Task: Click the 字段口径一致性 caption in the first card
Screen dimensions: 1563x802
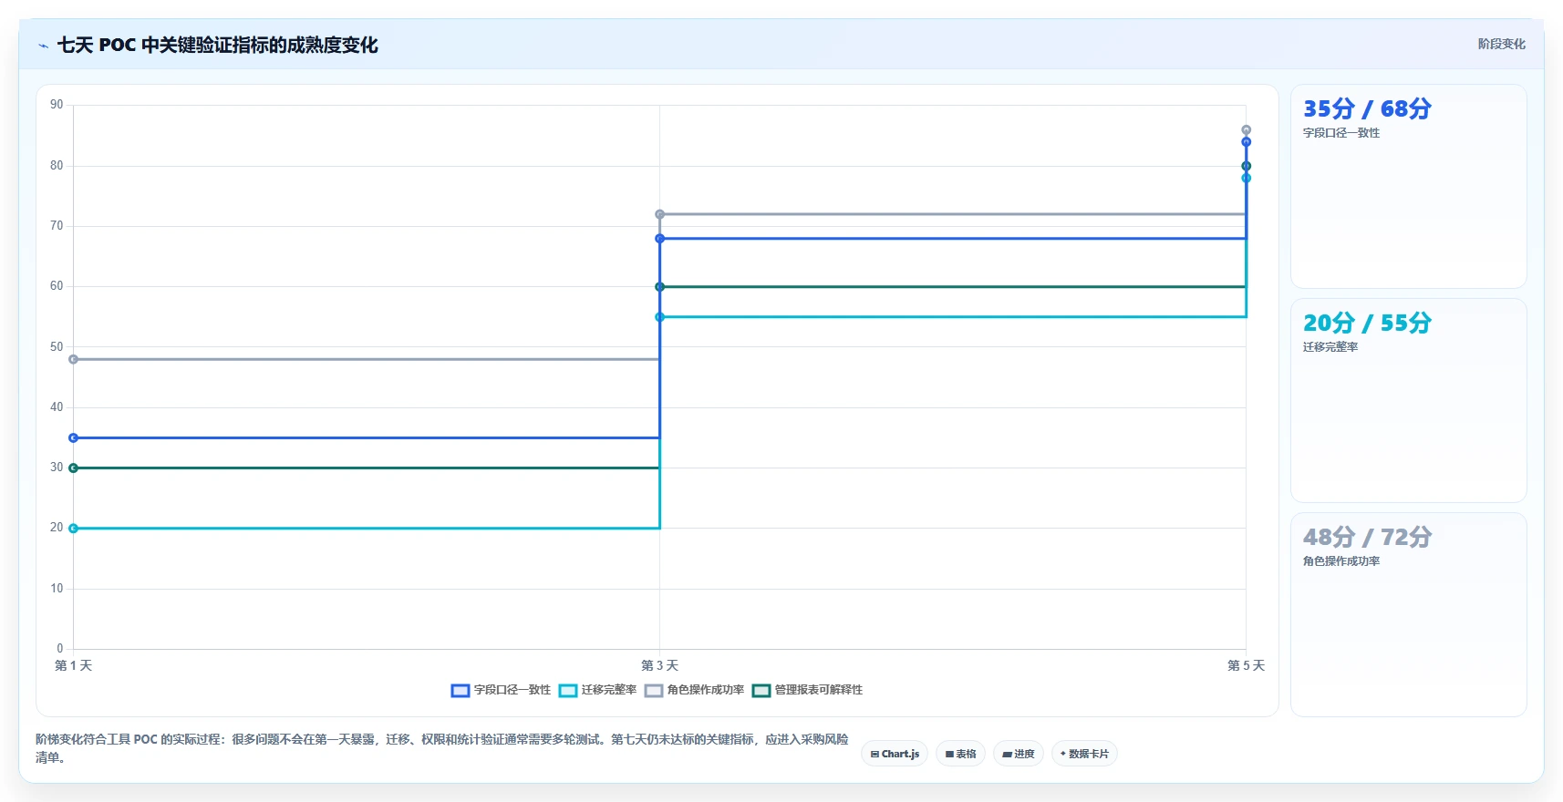Action: click(1340, 133)
